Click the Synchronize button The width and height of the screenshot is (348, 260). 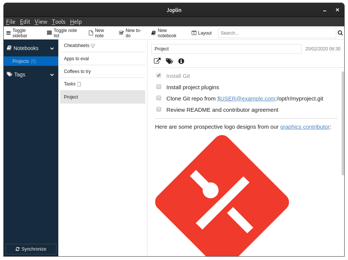pos(30,249)
